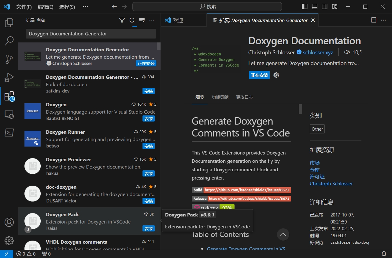This screenshot has height=258, width=392.
Task: Open ports forwarded status indicator
Action: (x=46, y=254)
